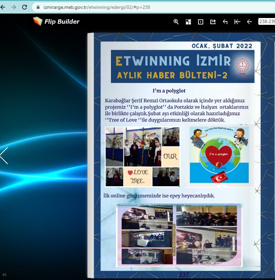This screenshot has width=275, height=280.
Task: Zoom in with magnifier icon
Action: [176, 22]
